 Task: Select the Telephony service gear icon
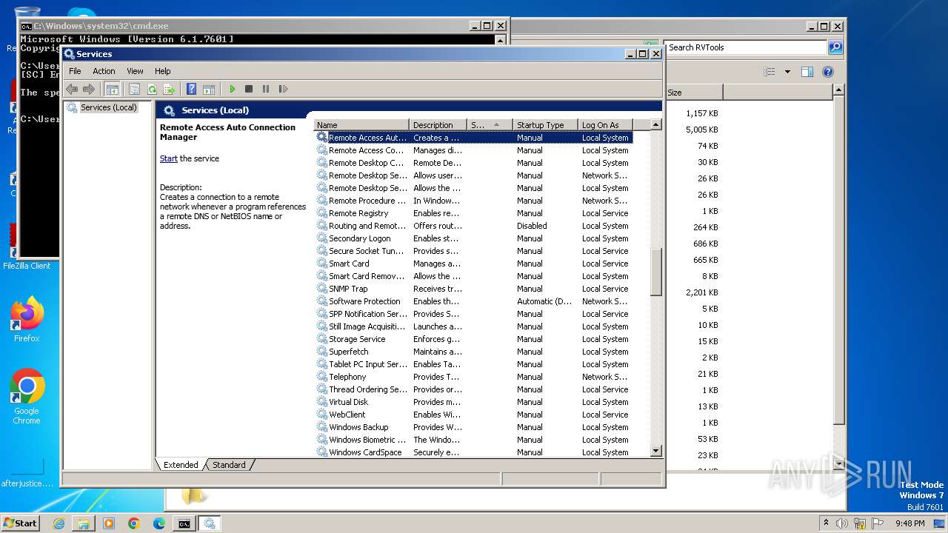pyautogui.click(x=322, y=376)
